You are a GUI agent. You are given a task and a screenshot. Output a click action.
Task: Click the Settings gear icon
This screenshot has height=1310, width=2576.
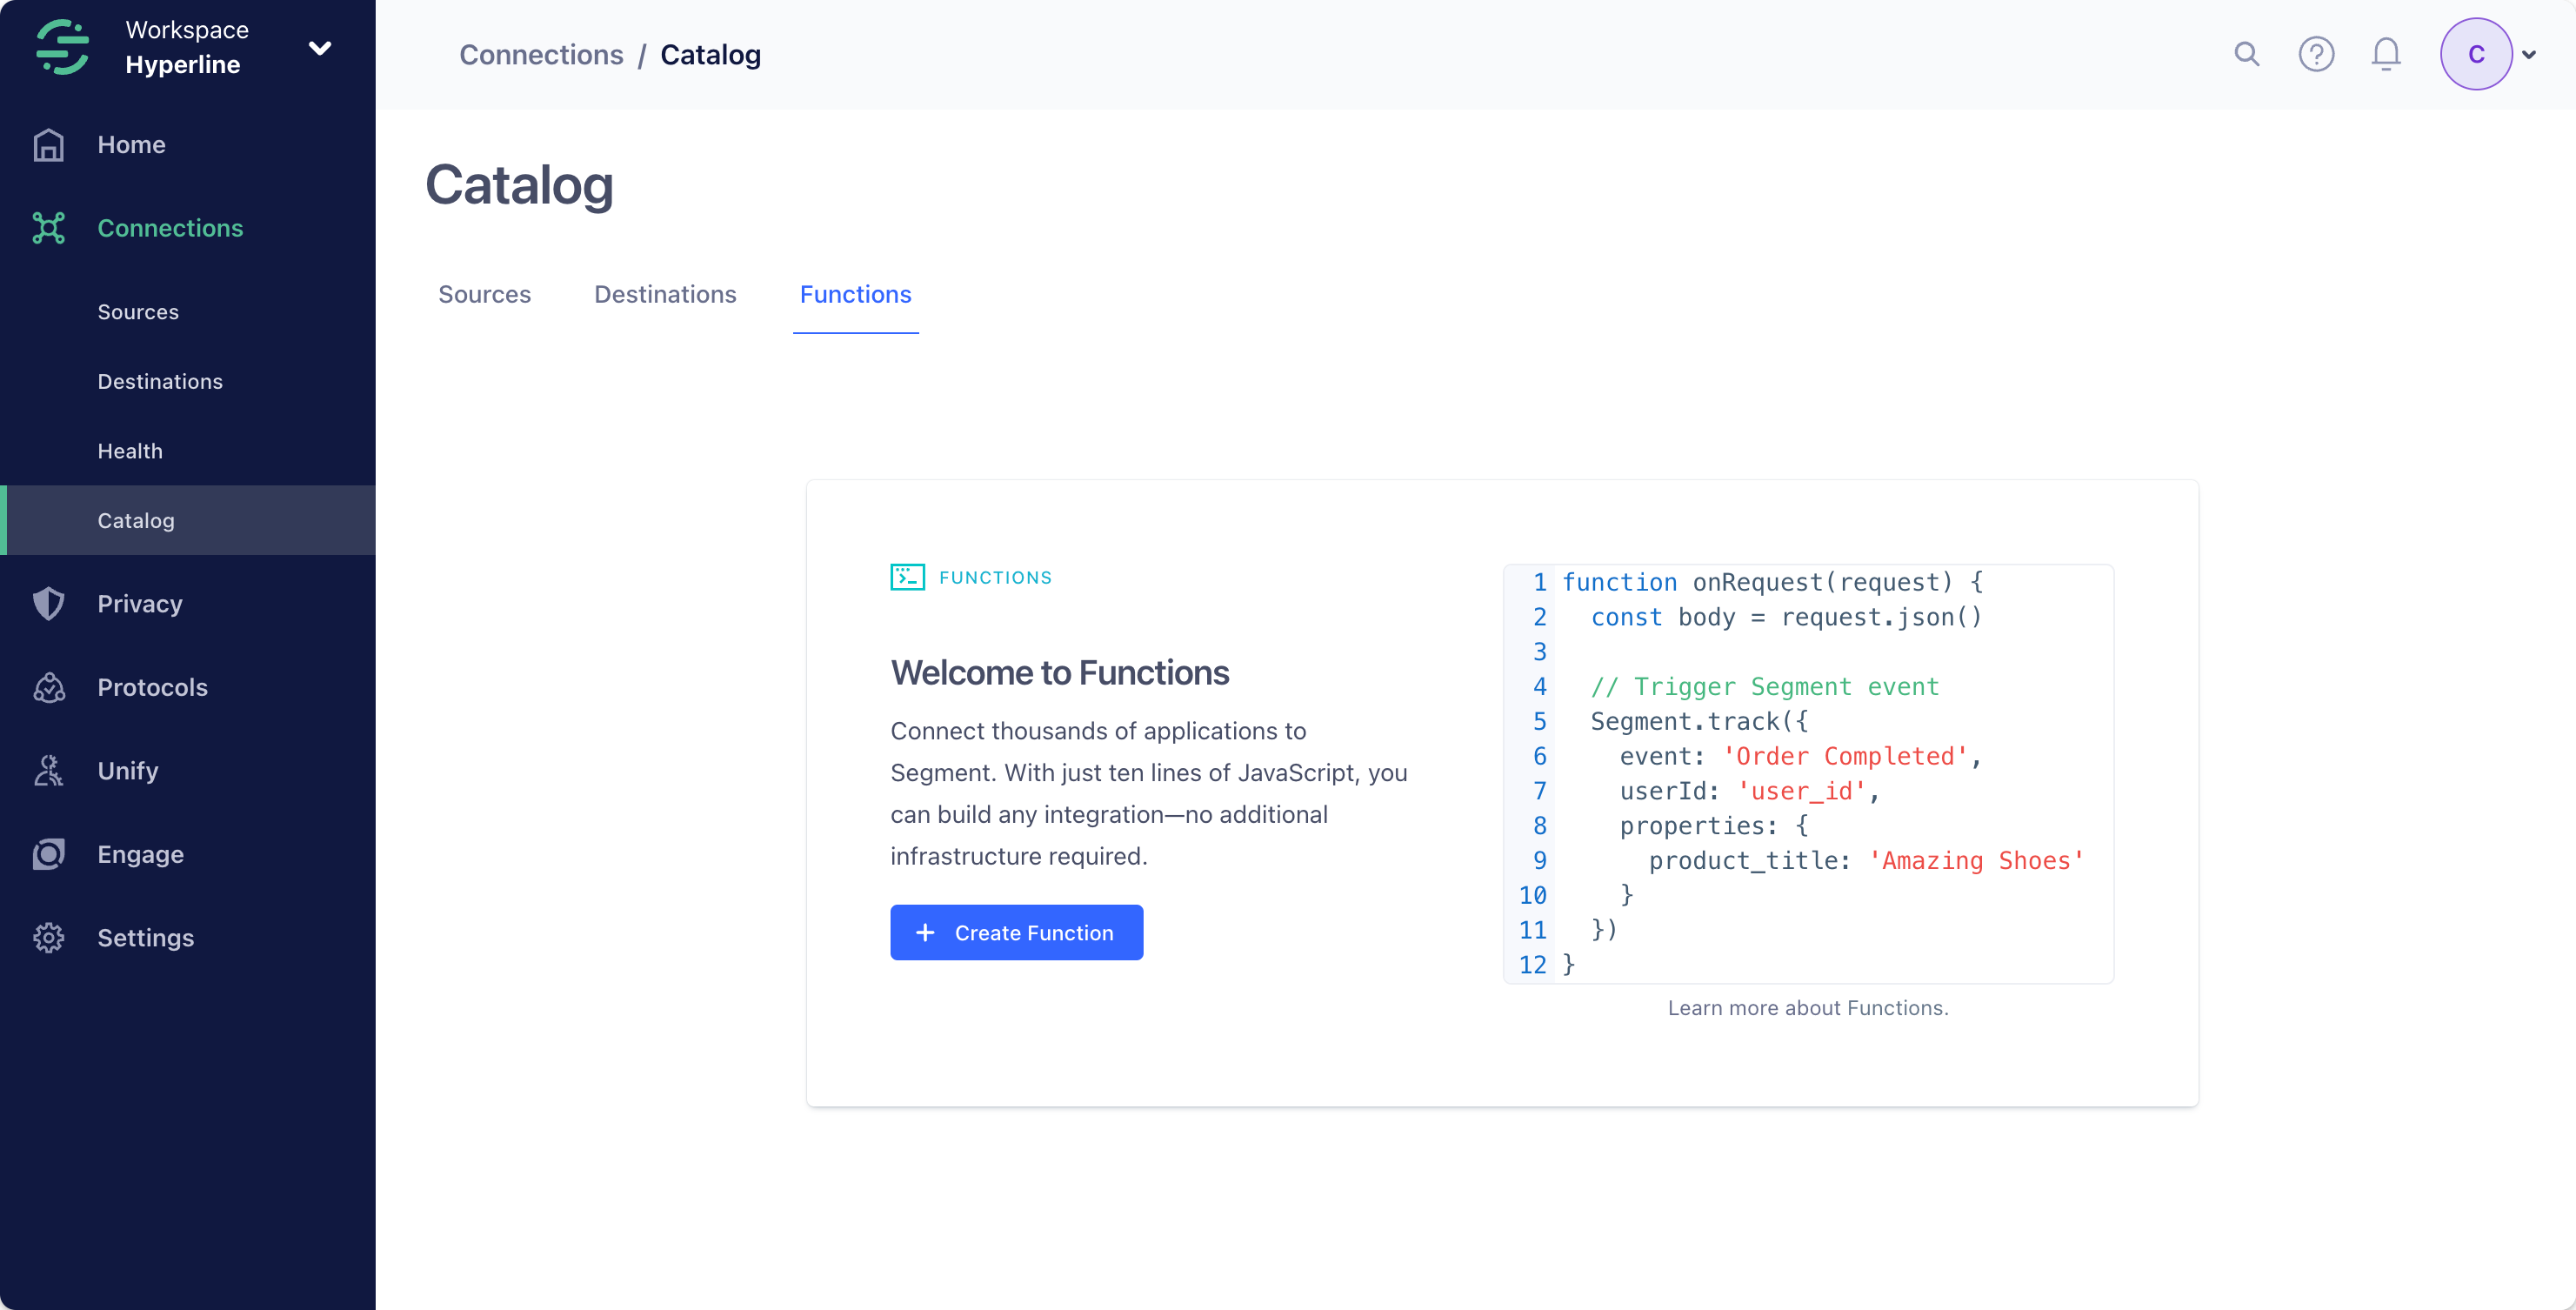tap(48, 938)
